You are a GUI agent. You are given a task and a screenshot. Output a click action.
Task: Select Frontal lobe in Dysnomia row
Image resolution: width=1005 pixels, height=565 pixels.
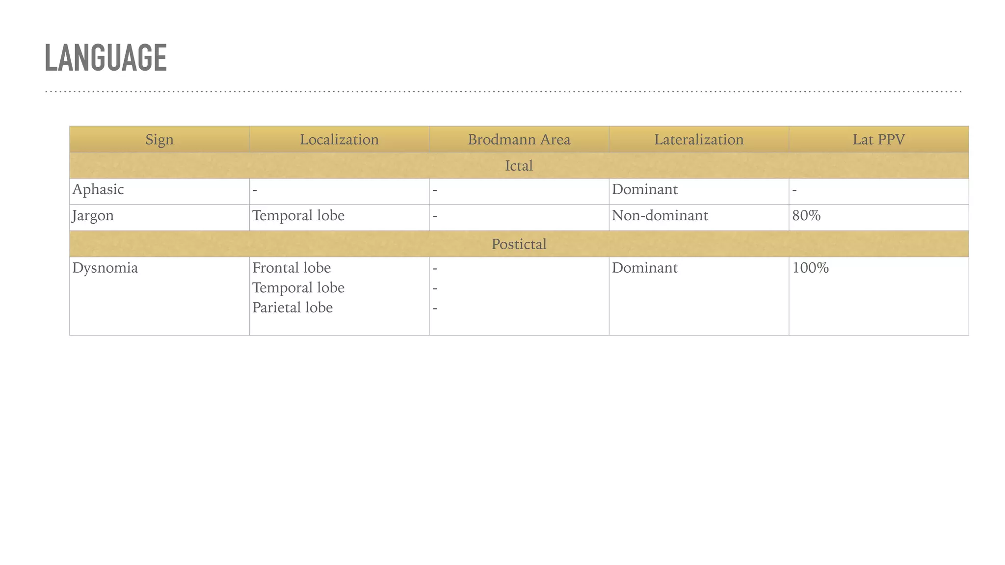pyautogui.click(x=291, y=268)
